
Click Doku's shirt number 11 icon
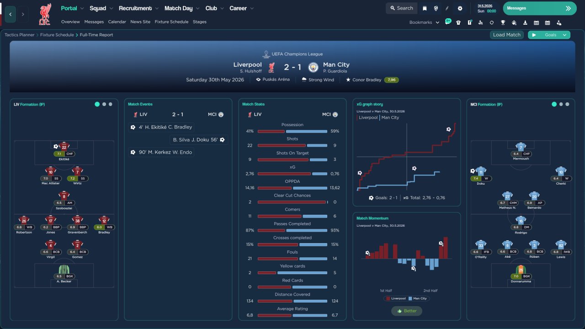click(x=481, y=171)
